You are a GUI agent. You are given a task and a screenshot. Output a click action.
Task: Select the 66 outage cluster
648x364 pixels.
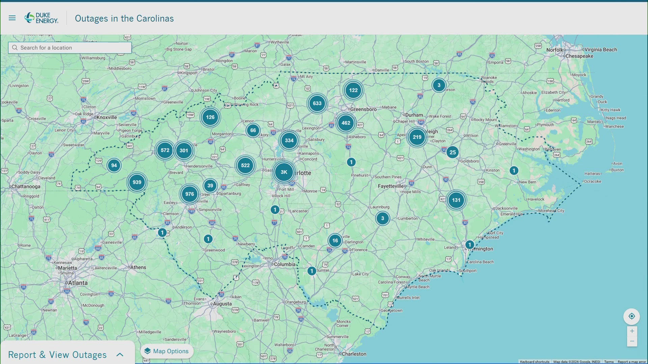pos(253,130)
